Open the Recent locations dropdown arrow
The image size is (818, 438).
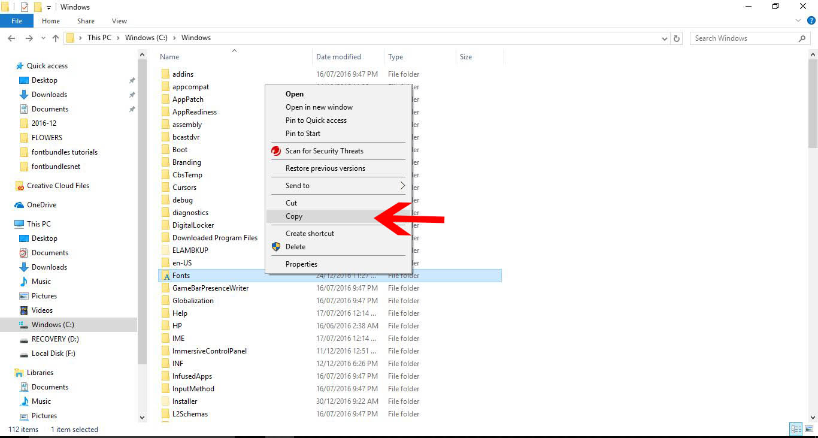point(42,38)
